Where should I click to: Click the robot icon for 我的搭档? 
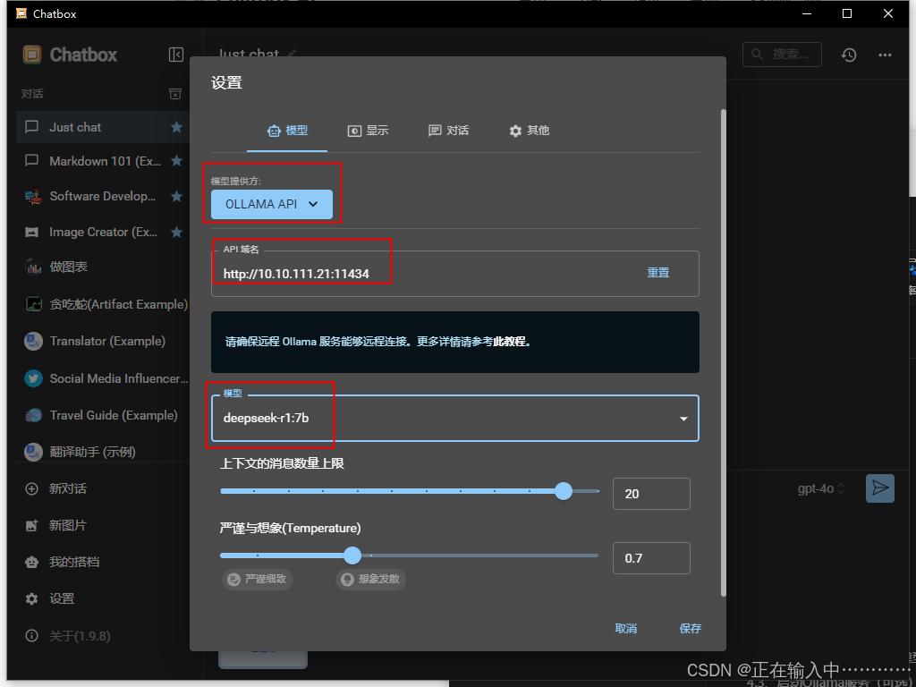[32, 562]
